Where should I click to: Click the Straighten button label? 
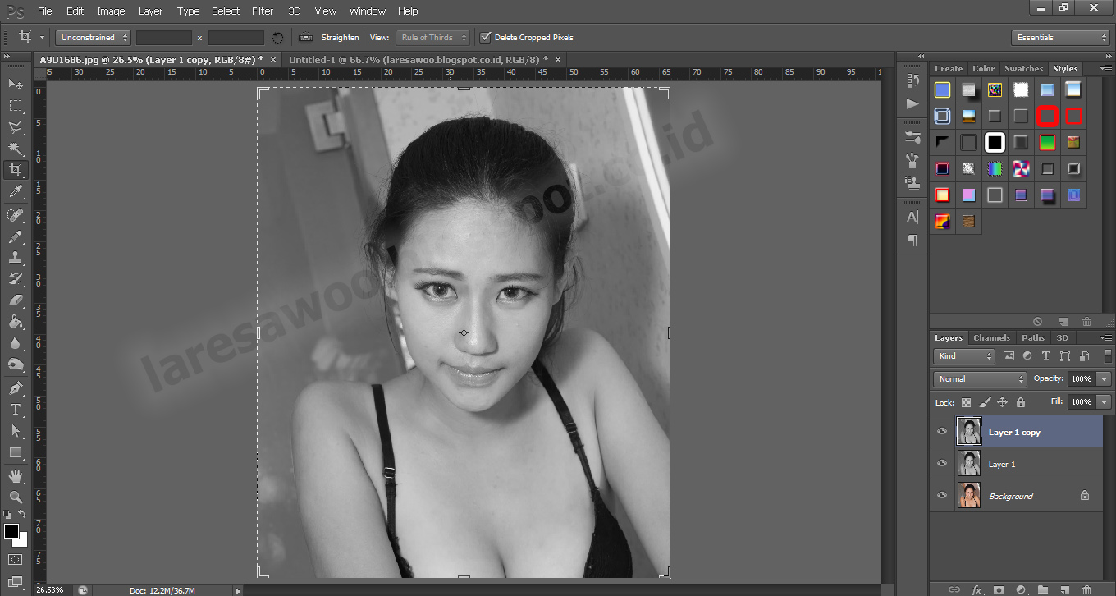coord(341,38)
